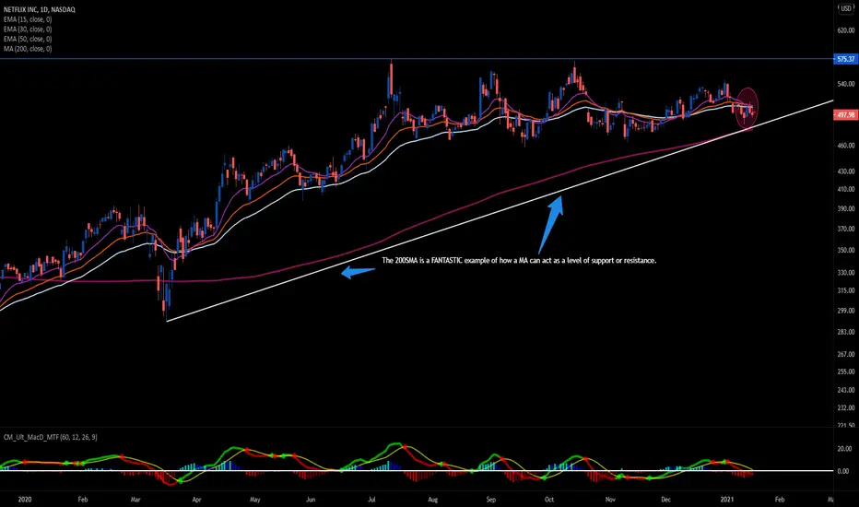This screenshot has width=859, height=507.
Task: Open the USD currency selector
Action: [846, 8]
